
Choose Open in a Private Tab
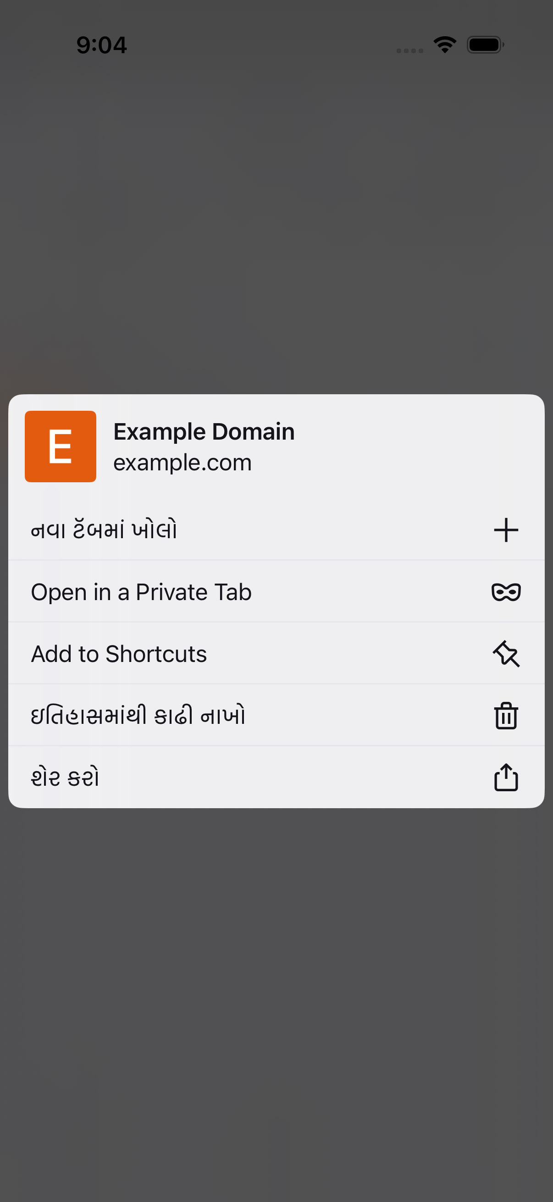pos(276,592)
